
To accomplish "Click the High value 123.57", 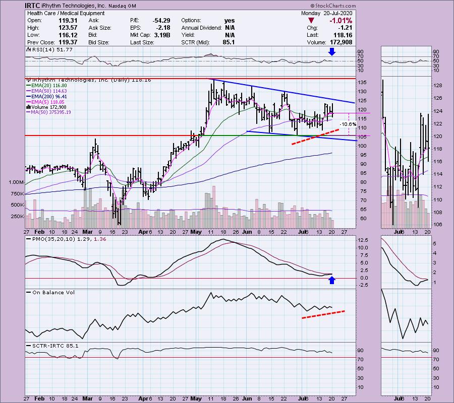I will 68,28.
